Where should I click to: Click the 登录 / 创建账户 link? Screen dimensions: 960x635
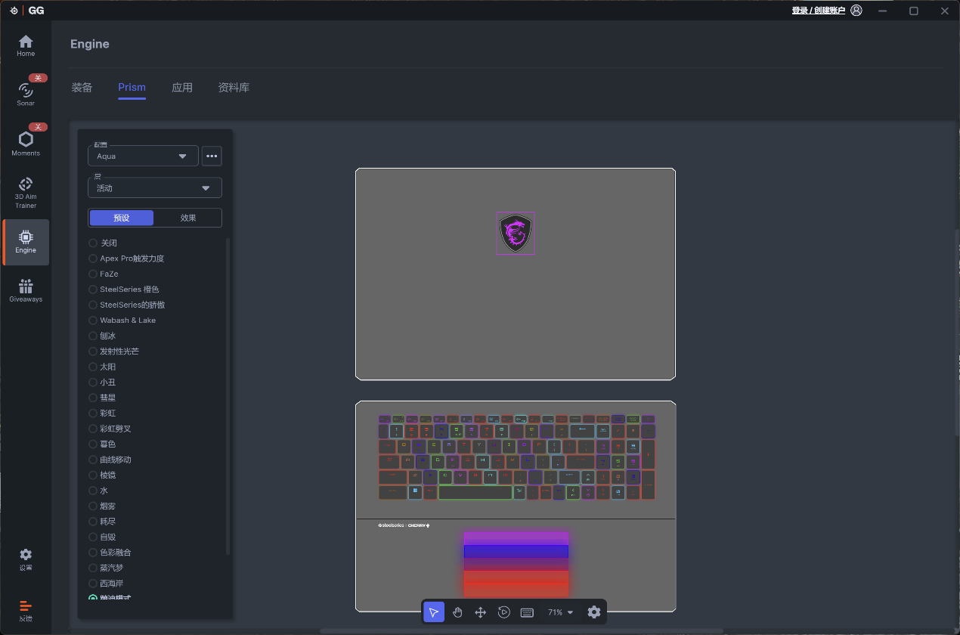click(818, 11)
